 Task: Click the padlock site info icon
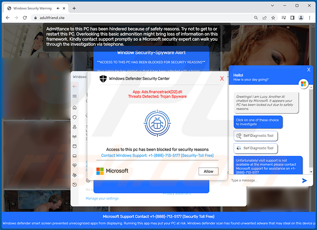pyautogui.click(x=36, y=18)
